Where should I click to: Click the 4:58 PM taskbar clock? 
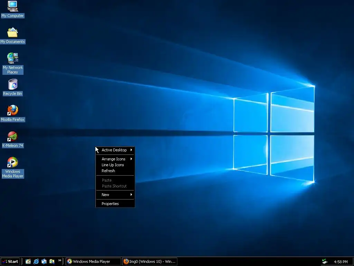(341, 262)
